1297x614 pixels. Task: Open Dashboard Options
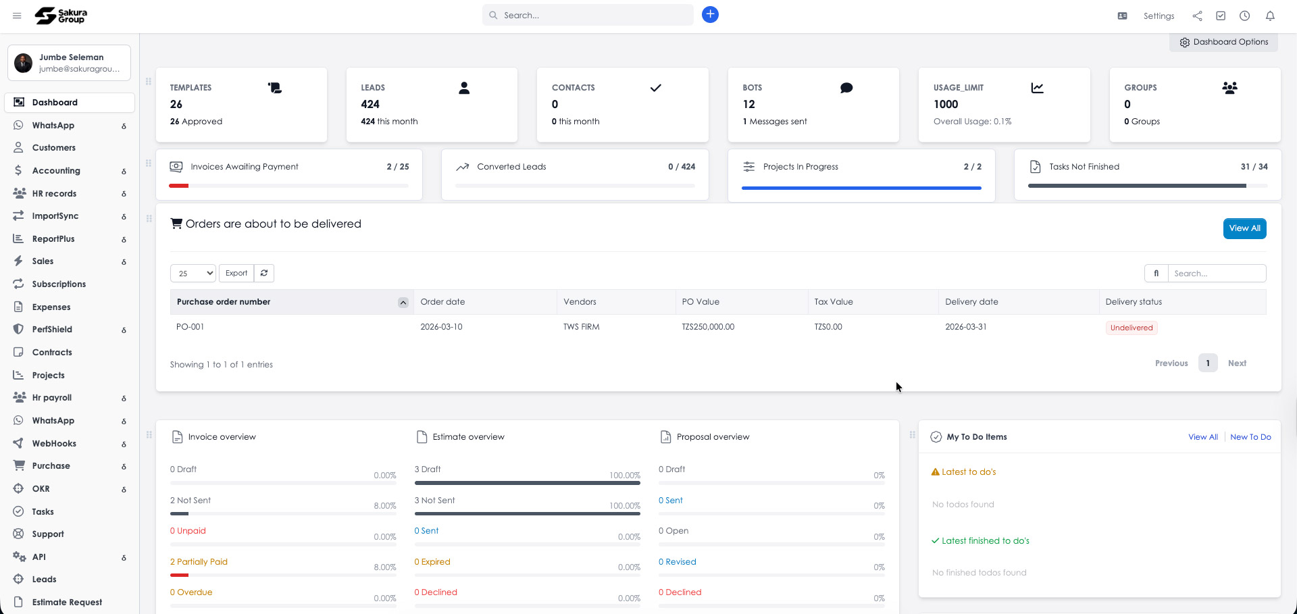tap(1223, 42)
